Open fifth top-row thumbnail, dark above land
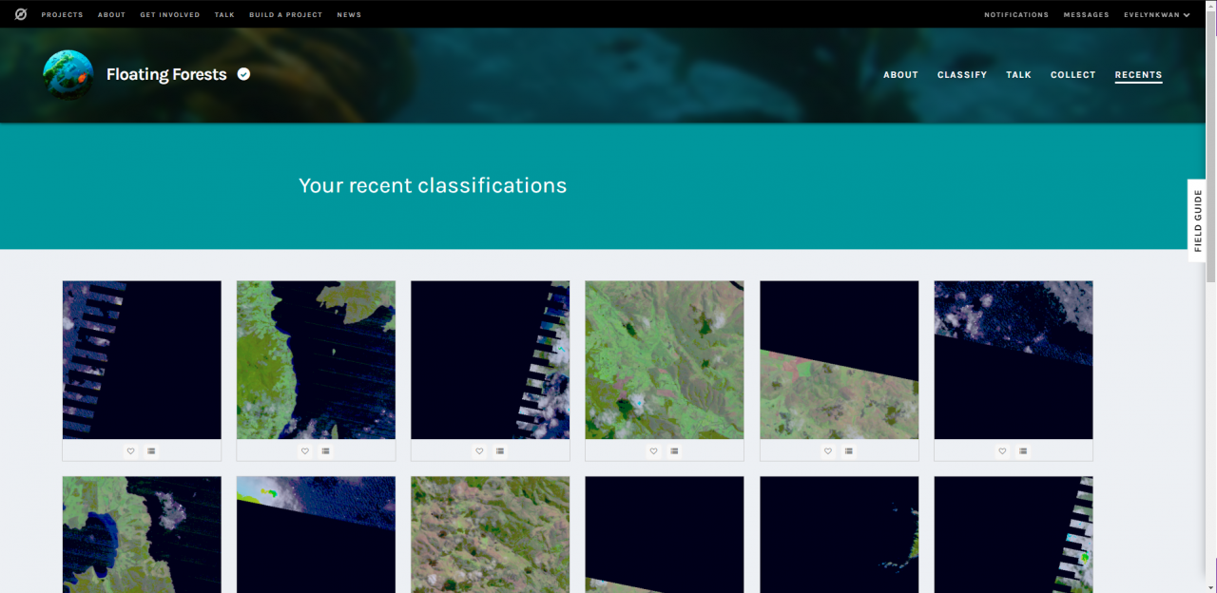Screen dimensions: 1217x593 pyautogui.click(x=839, y=360)
